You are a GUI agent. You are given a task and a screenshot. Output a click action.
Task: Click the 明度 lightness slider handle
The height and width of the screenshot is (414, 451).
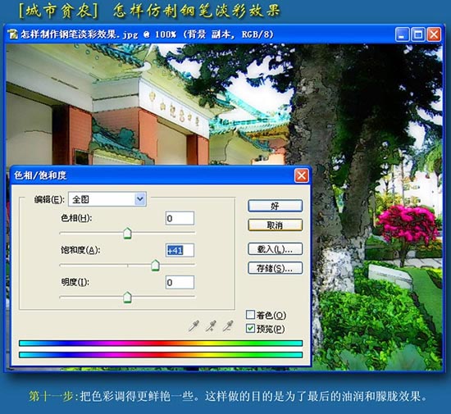[127, 298]
